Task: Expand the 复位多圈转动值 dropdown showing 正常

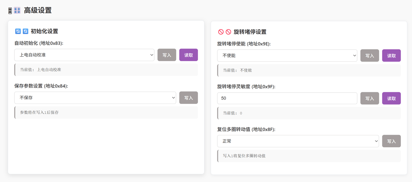Action: pos(298,141)
